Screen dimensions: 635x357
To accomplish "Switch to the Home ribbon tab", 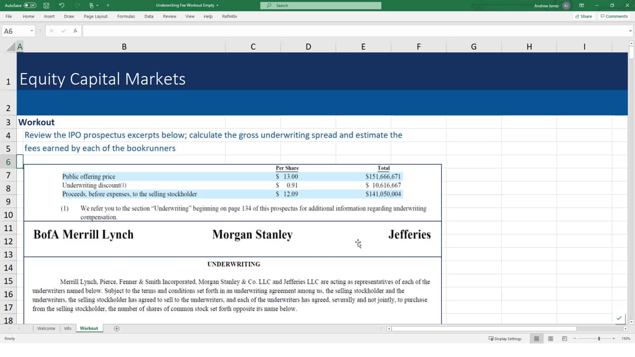I will (29, 16).
